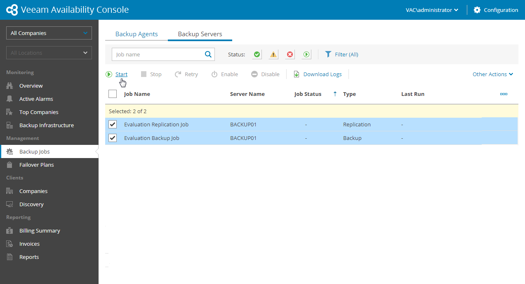Viewport: 525px width, 284px height.
Task: Click the Job name search field
Action: pos(158,54)
